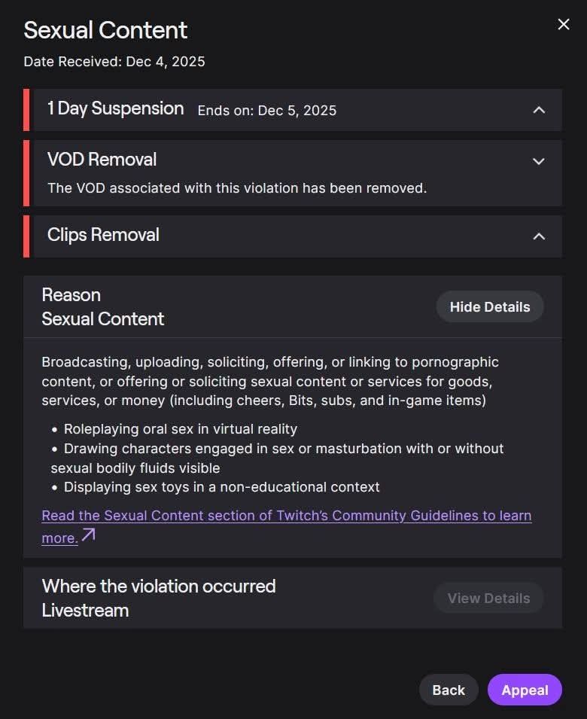Click the Clips Removal heading text
Screen dimensions: 587x719
tap(103, 235)
